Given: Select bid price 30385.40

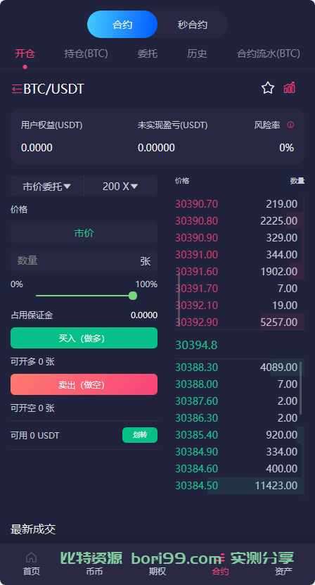Looking at the screenshot, I should (196, 435).
